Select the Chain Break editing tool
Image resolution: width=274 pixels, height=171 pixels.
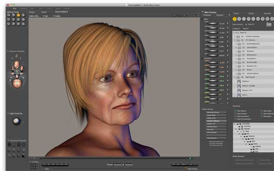click(18, 20)
